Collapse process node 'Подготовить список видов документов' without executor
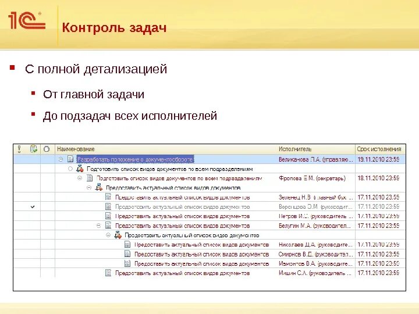Viewport: 419px width, 314px height. point(70,169)
